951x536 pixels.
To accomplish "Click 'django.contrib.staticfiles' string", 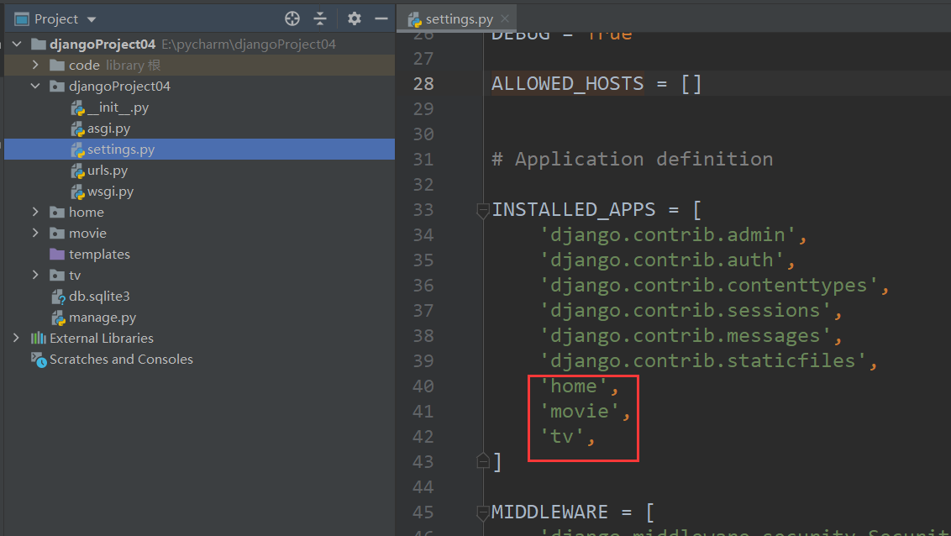I will coord(702,360).
